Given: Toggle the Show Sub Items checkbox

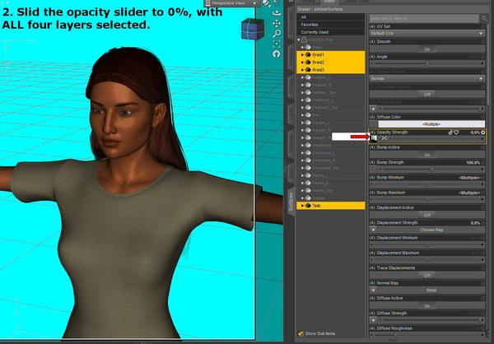Looking at the screenshot, I should pos(301,333).
